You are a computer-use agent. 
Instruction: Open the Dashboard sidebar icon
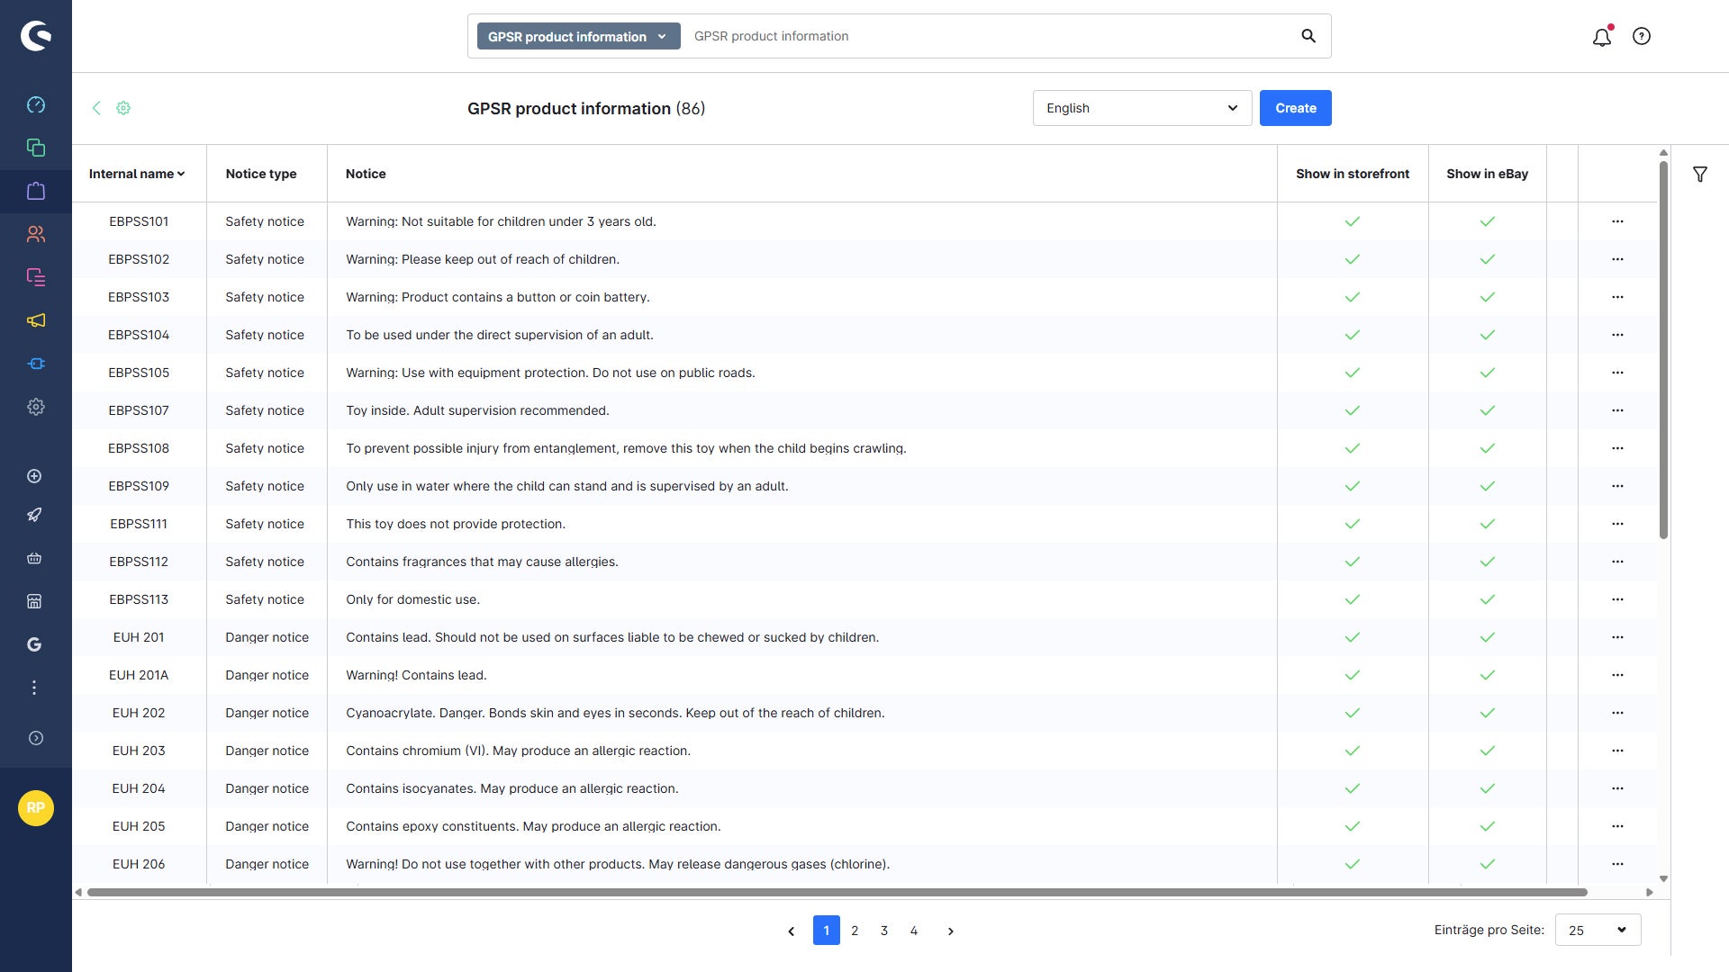(36, 104)
